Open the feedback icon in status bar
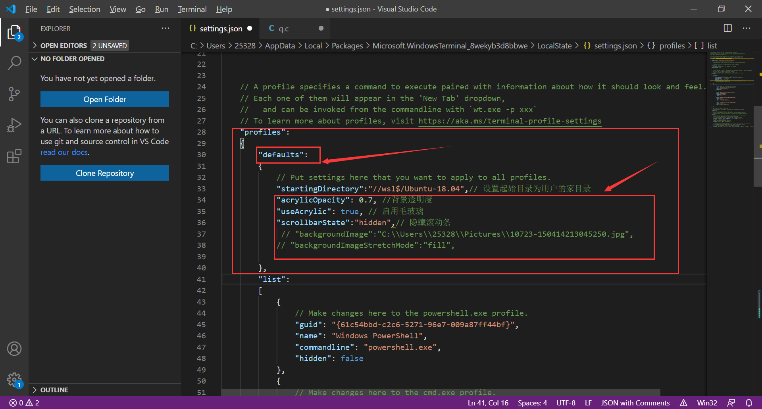The height and width of the screenshot is (409, 762). (x=731, y=403)
